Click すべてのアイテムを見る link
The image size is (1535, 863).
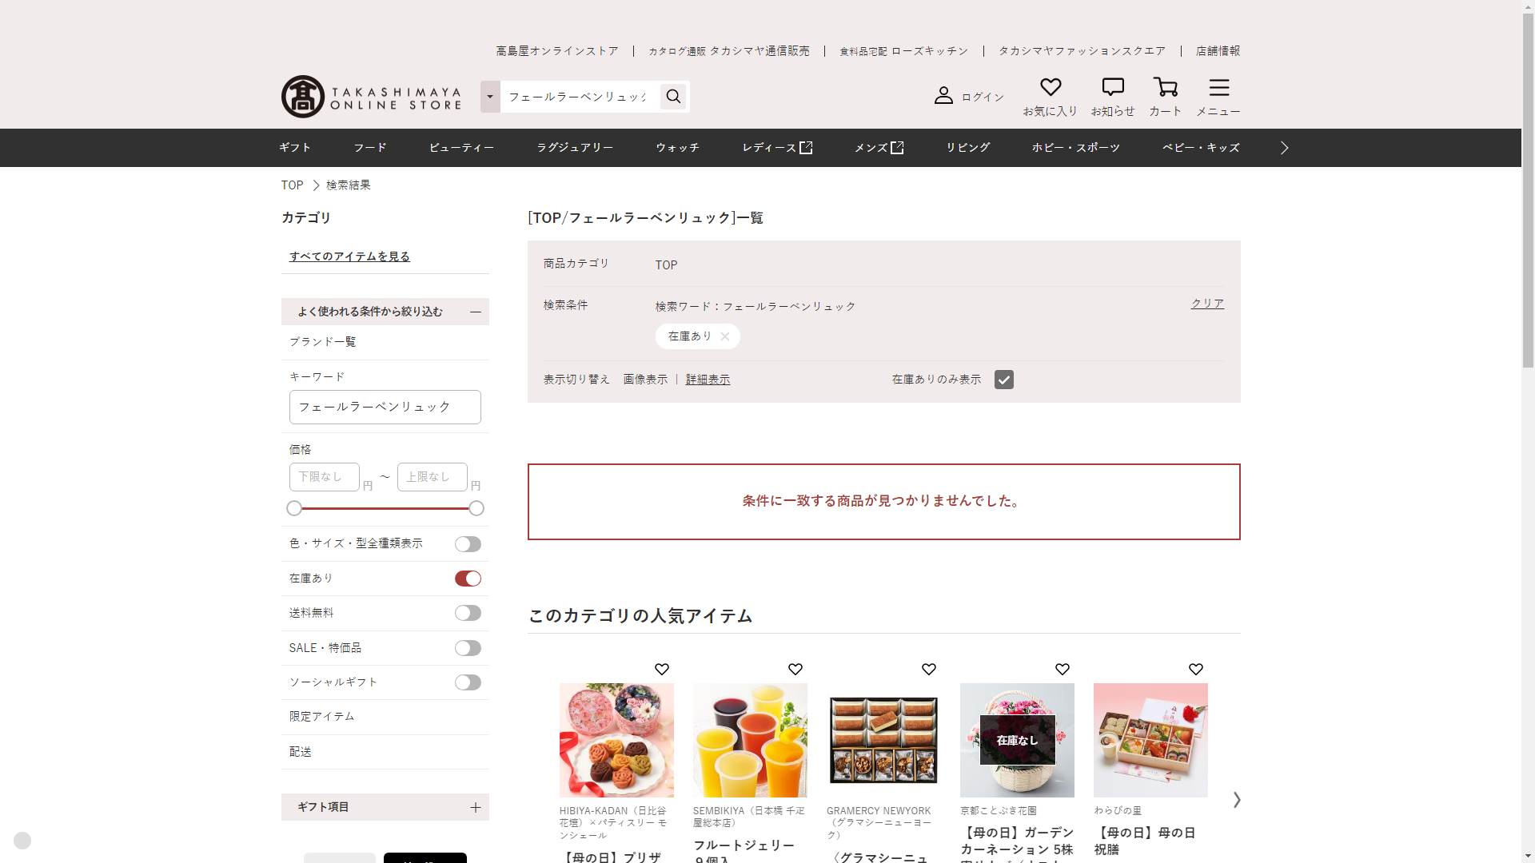point(349,257)
